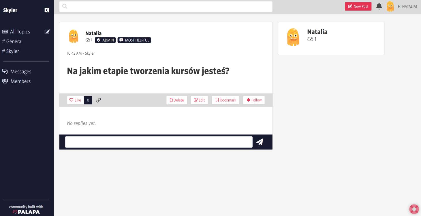421x216 pixels.
Task: Collapse the sidebar with the arrow icon
Action: click(47, 10)
